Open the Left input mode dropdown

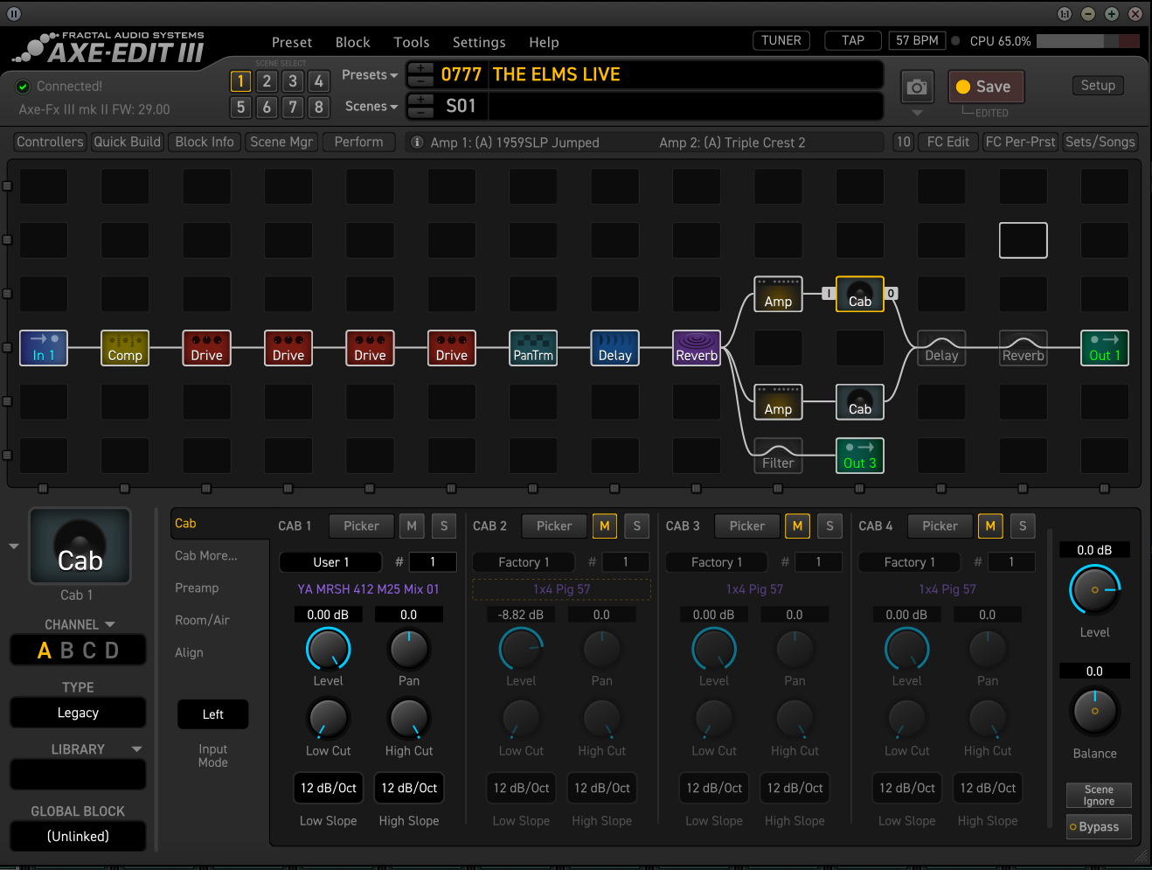tap(213, 714)
